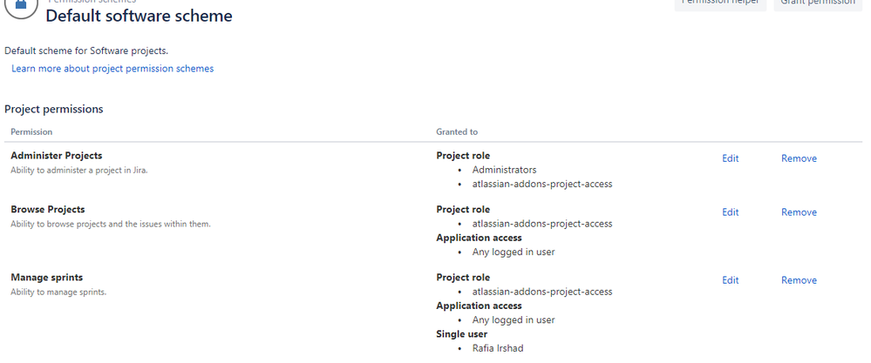Select the Browse Projects permission name

click(48, 210)
